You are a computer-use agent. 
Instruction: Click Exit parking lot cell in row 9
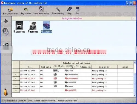104,90
